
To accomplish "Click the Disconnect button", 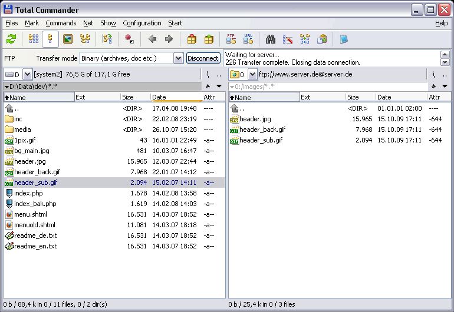I will [203, 58].
